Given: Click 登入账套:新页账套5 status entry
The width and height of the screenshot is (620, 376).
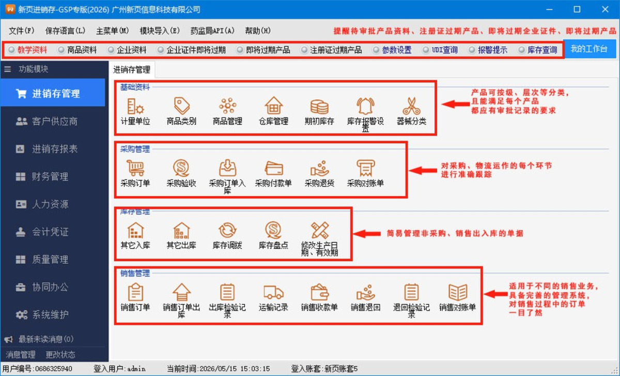Looking at the screenshot, I should pyautogui.click(x=324, y=369).
